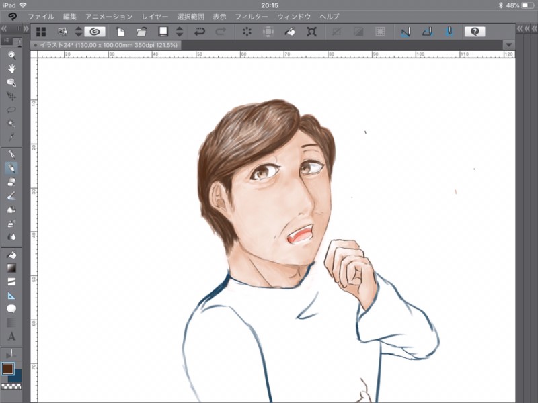The height and width of the screenshot is (403, 538).
Task: Toggle snap to special ruler
Action: click(427, 31)
